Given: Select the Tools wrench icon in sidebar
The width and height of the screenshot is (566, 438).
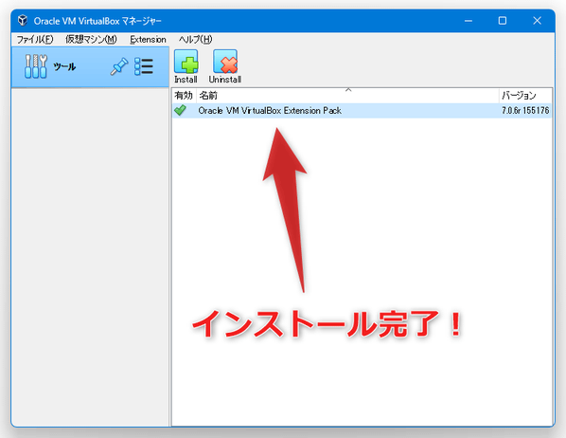Looking at the screenshot, I should 35,66.
